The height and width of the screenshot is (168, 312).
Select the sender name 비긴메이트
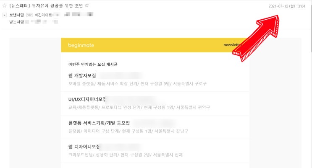43,15
